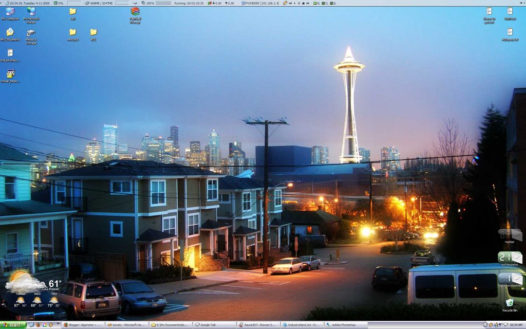The image size is (526, 329).
Task: Click the CPU 0% meter on top bar
Action: click(59, 4)
